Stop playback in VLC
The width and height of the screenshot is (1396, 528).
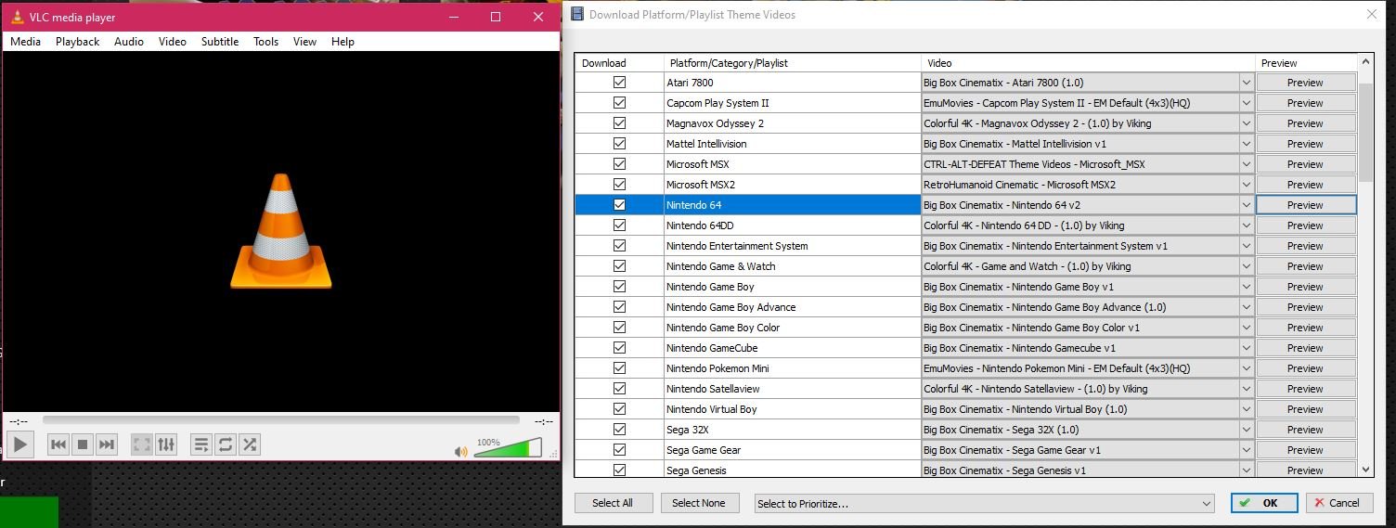pyautogui.click(x=83, y=444)
